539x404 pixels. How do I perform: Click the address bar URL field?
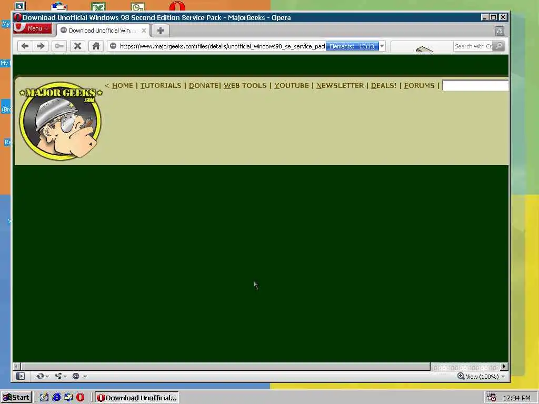point(222,46)
